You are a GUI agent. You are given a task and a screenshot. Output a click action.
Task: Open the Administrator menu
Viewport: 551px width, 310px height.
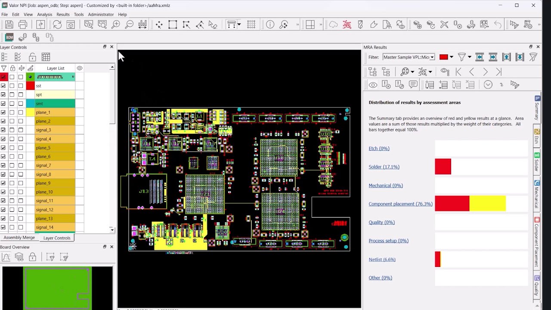(x=101, y=14)
